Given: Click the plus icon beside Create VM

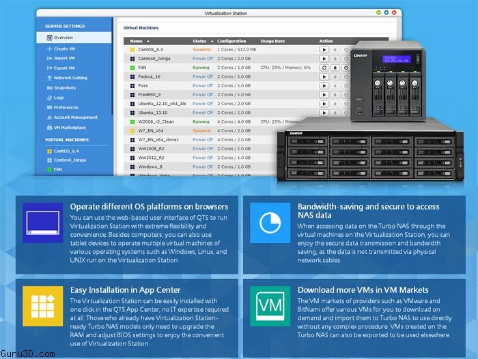Looking at the screenshot, I should (x=49, y=48).
